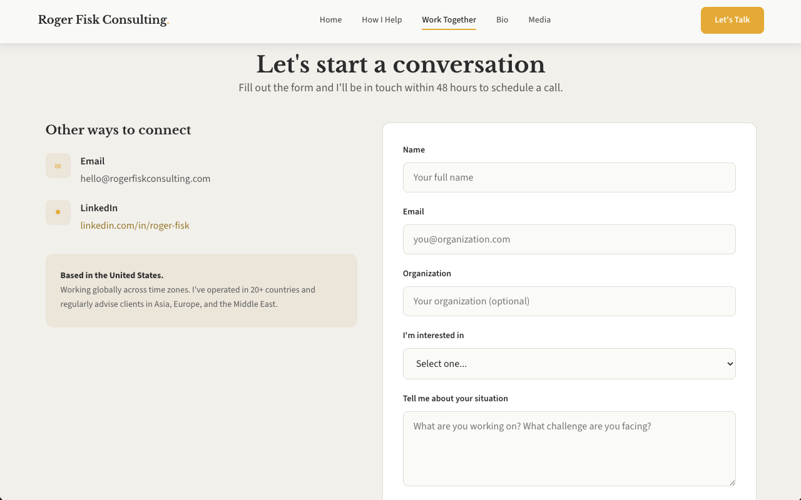Click the Select one dropdown arrow
Image resolution: width=801 pixels, height=500 pixels.
730,364
